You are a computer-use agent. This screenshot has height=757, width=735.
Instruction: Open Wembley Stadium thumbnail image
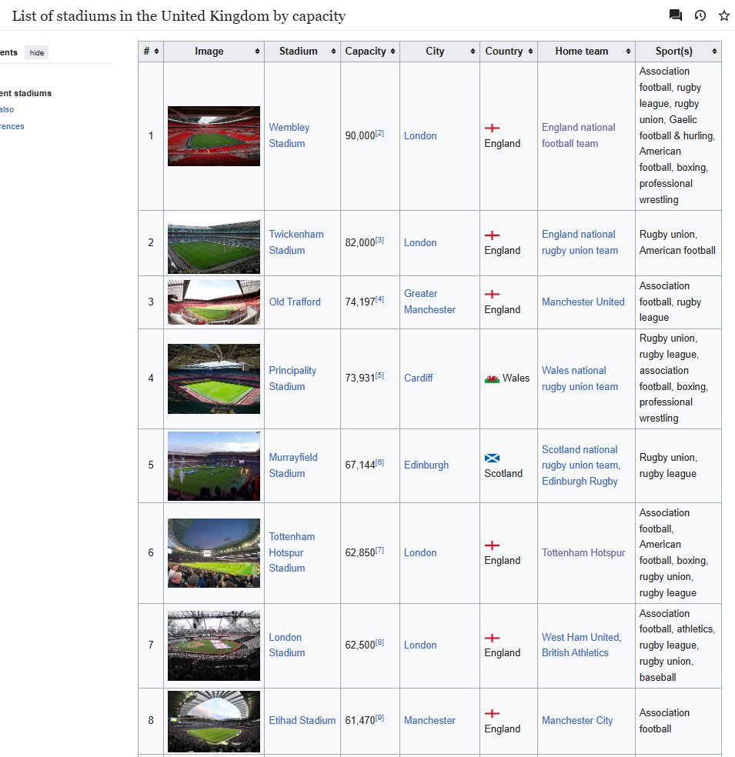tap(214, 136)
